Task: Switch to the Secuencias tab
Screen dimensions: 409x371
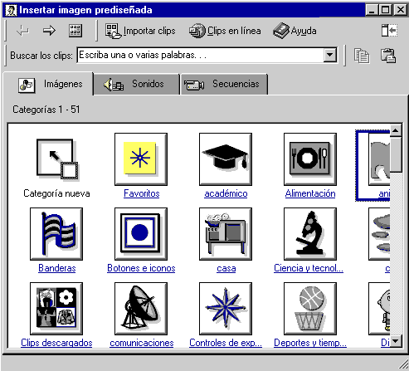Action: tap(224, 84)
